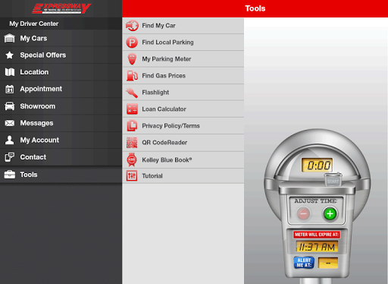
Task: Open the Find My Car icon
Action: pos(132,26)
